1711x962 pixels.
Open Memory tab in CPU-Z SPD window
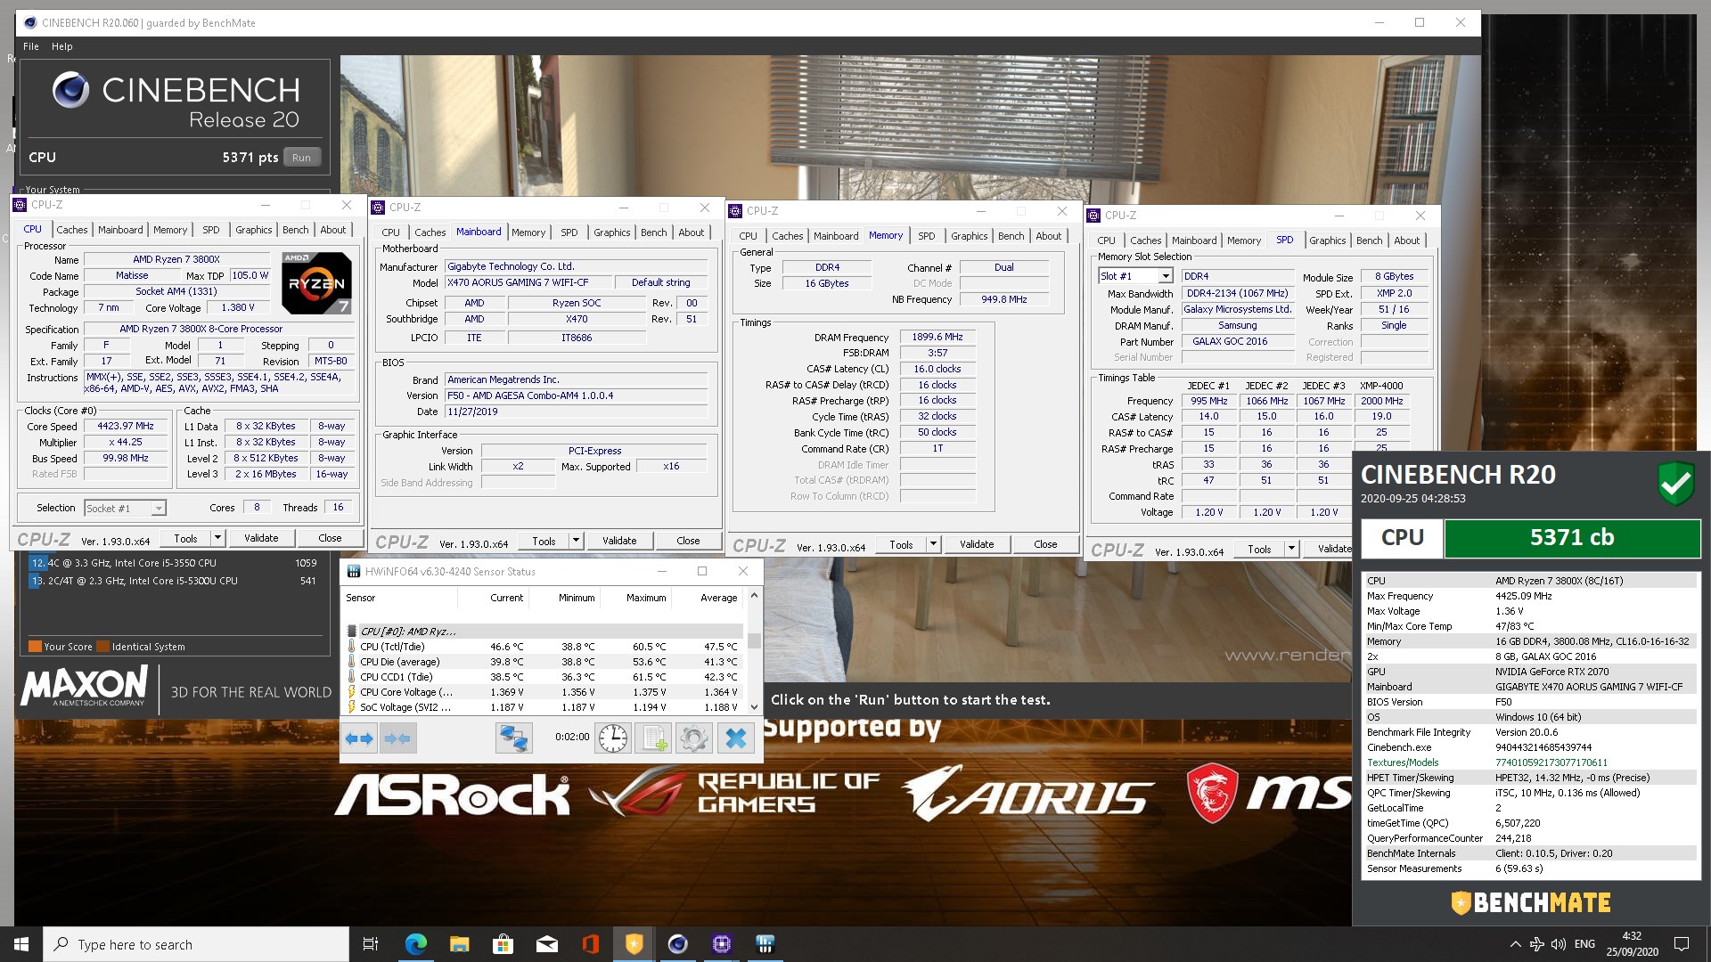click(x=1243, y=240)
